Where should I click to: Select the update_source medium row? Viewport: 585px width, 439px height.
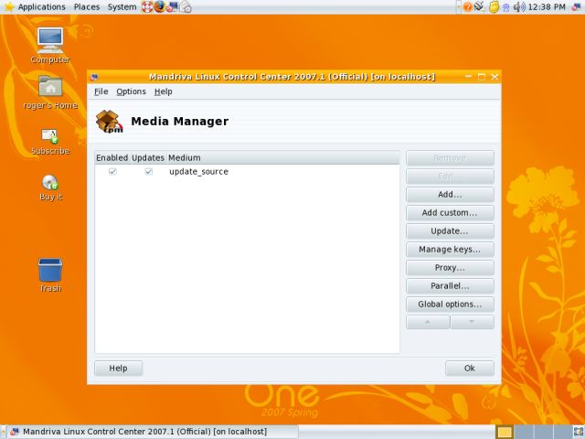point(247,171)
